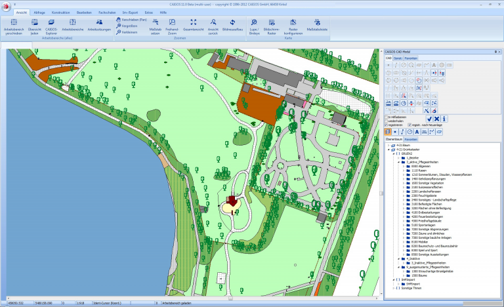This screenshot has width=504, height=307.
Task: Enable the 'wiederholen' checkbox
Action: point(387,121)
